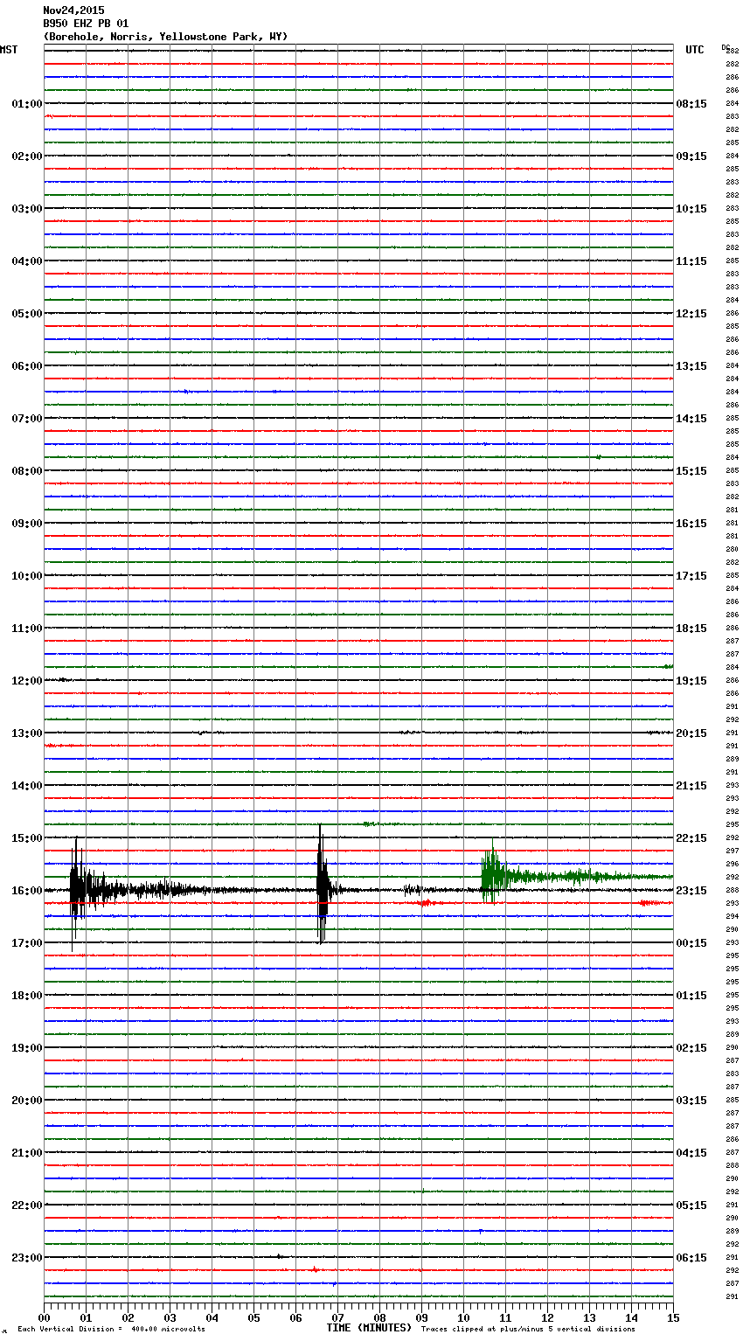Select the 01:00 MST time label
This screenshot has height=1341, width=743.
coord(27,104)
